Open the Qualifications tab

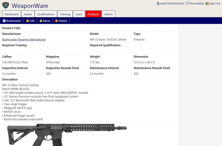coord(46,14)
